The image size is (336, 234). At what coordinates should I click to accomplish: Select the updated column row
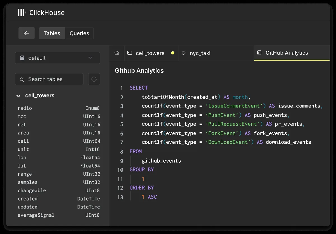pyautogui.click(x=59, y=207)
